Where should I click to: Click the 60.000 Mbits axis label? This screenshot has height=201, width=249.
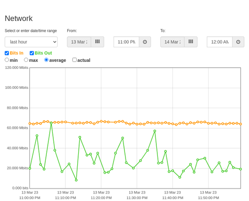point(17,128)
